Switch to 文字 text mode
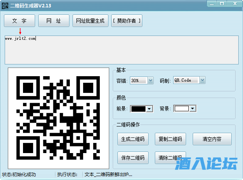 (20, 21)
